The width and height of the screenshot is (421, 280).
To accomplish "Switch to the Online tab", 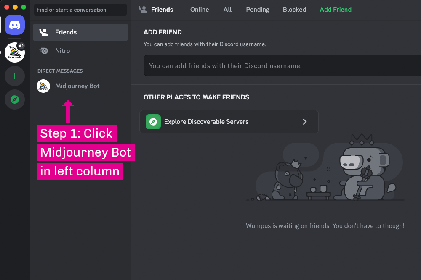I will [x=200, y=10].
